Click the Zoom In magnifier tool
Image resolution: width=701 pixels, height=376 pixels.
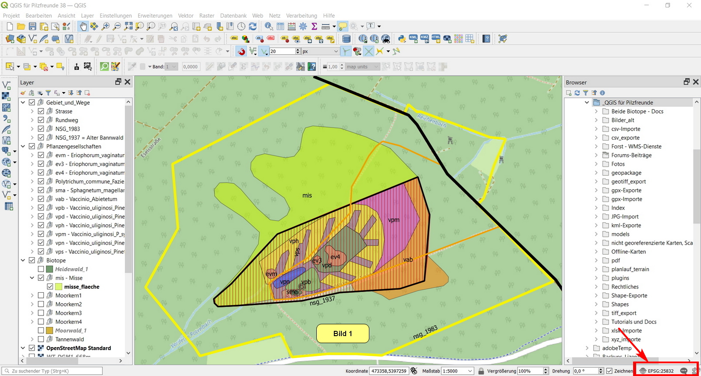pyautogui.click(x=106, y=26)
